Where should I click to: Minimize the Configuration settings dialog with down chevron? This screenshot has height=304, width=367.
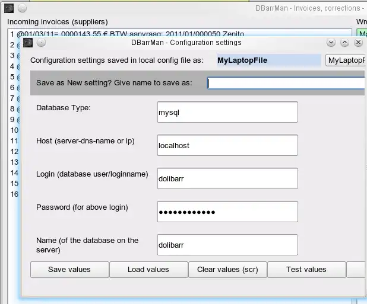(331, 43)
